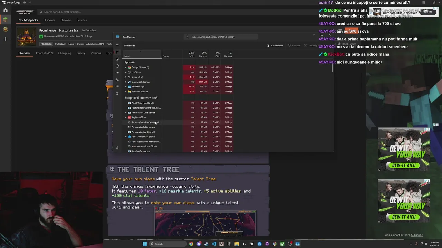Select AAC DRAM HAL (32 bit) row

pyautogui.click(x=178, y=103)
